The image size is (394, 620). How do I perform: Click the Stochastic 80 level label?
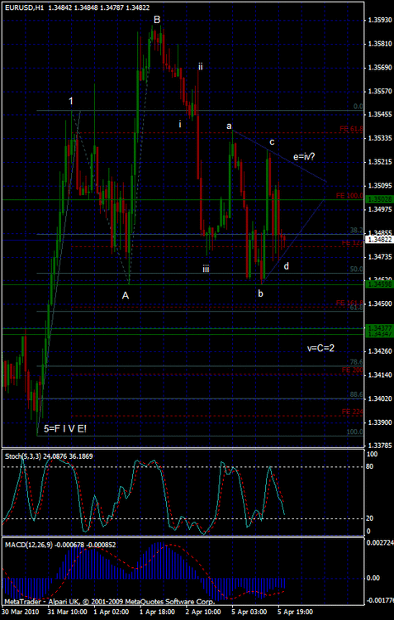(x=370, y=467)
